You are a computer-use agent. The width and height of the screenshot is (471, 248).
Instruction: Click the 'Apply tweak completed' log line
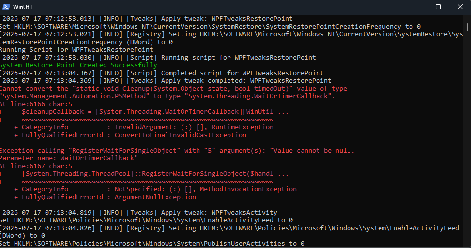pyautogui.click(x=166, y=80)
